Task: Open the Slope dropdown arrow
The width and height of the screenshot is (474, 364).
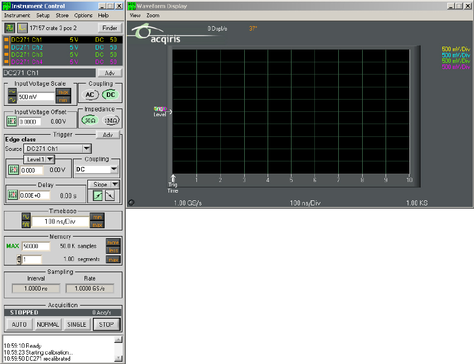Action: point(115,184)
